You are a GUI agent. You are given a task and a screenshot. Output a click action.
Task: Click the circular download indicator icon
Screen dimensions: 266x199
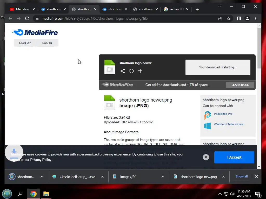14,152
